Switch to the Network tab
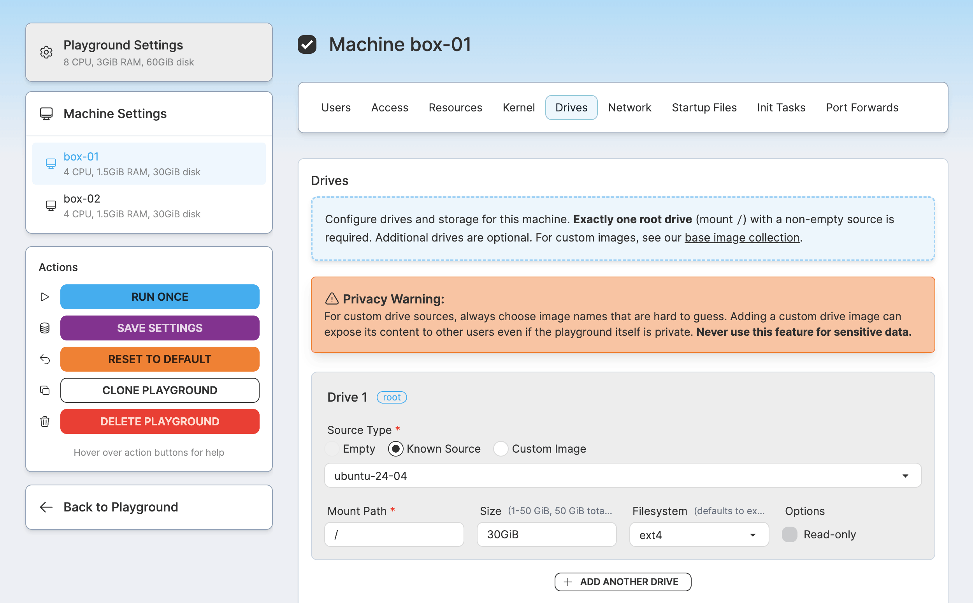This screenshot has width=973, height=603. [x=629, y=108]
